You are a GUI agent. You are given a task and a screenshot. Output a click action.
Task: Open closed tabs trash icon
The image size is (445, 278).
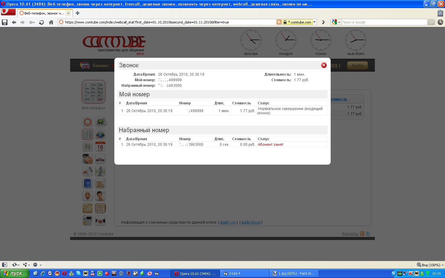click(x=440, y=13)
